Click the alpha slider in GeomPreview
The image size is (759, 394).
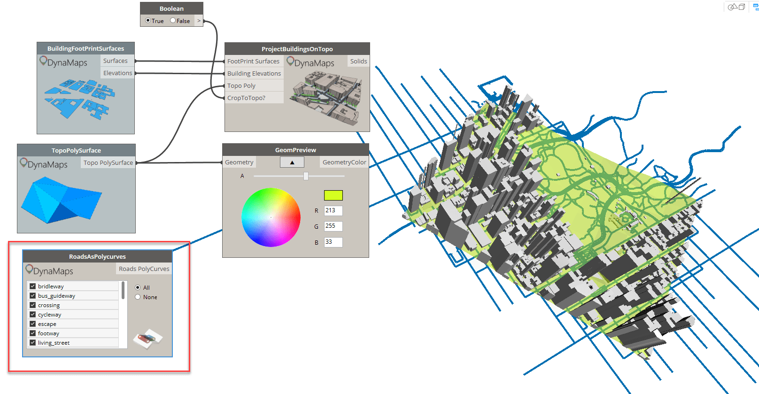pyautogui.click(x=306, y=176)
